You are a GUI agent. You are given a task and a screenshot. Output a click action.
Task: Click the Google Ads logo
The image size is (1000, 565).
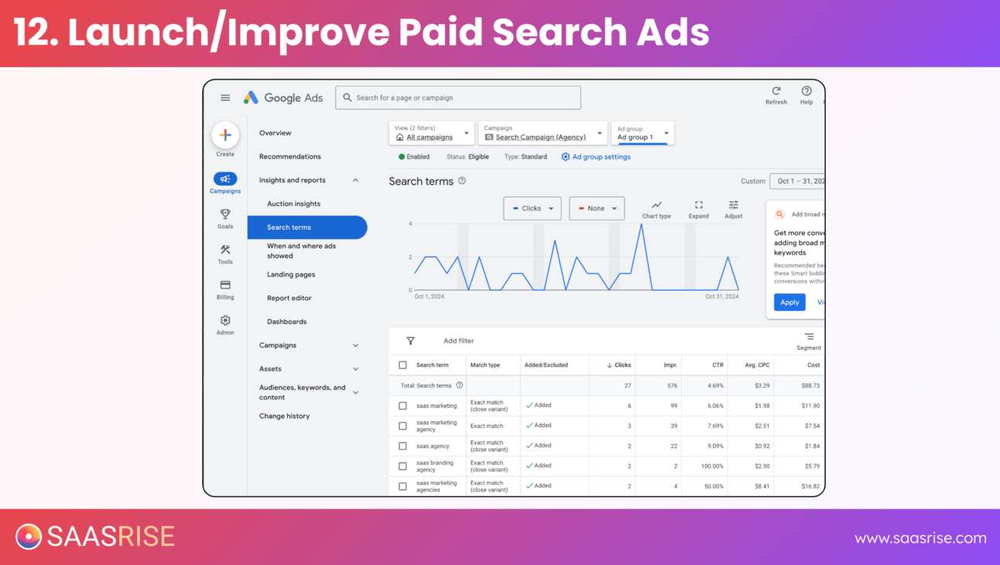pyautogui.click(x=283, y=98)
